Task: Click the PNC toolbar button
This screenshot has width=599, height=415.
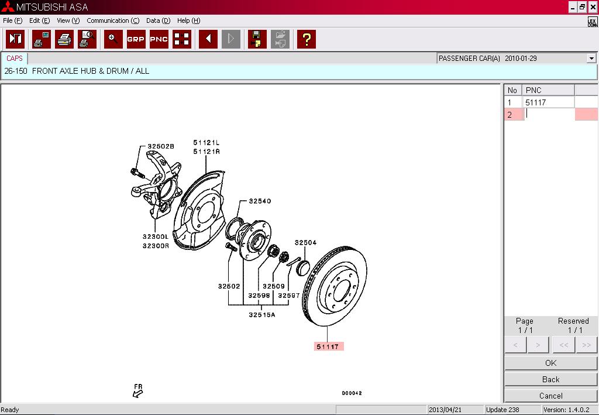Action: point(159,39)
